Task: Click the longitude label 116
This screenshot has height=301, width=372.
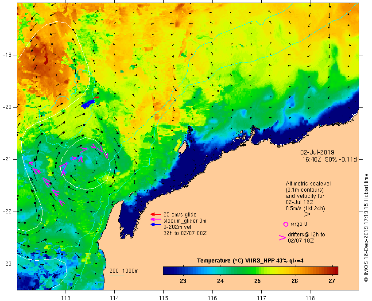Action: (x=212, y=298)
